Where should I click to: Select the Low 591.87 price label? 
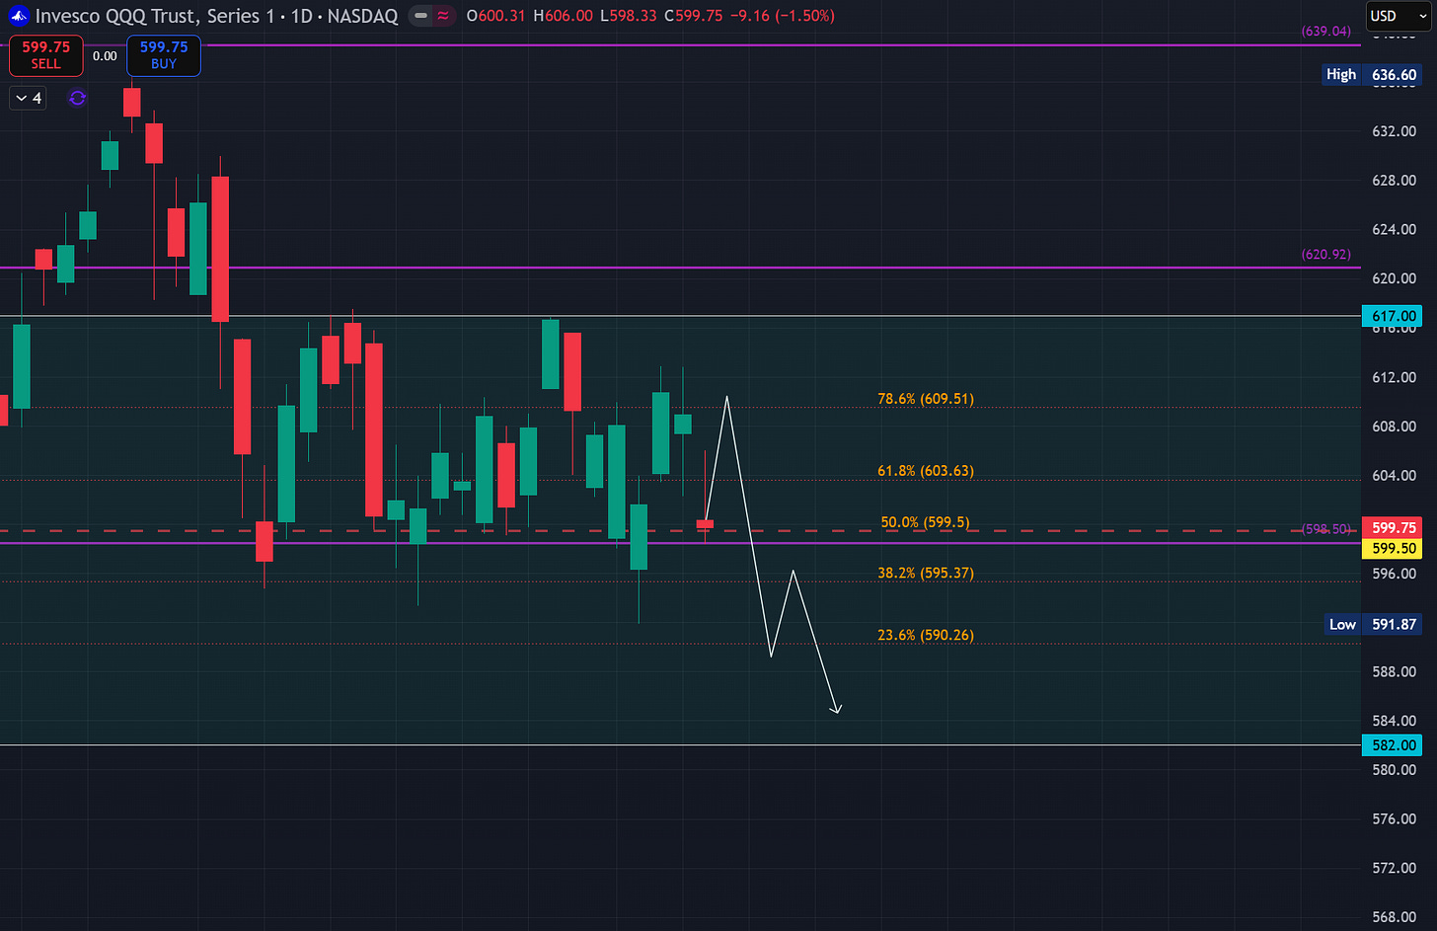click(x=1374, y=624)
